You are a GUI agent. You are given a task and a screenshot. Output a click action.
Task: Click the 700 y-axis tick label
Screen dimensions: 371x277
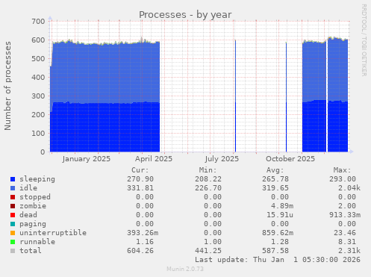coord(38,22)
